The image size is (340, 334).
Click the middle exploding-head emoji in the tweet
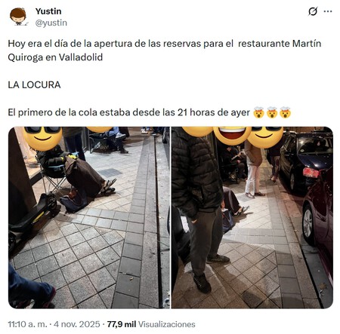point(272,112)
